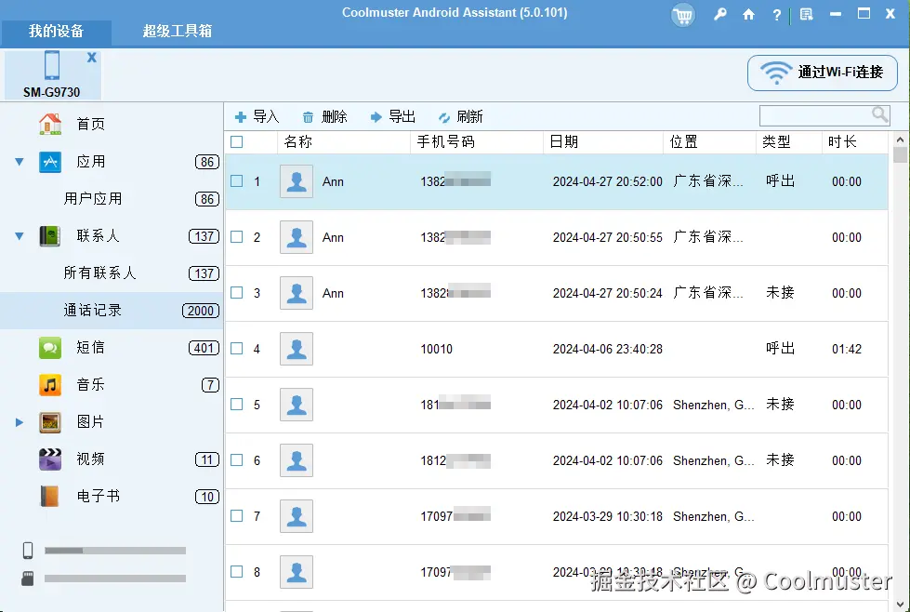The image size is (910, 612).
Task: Go to the home icon in title bar
Action: click(x=748, y=15)
